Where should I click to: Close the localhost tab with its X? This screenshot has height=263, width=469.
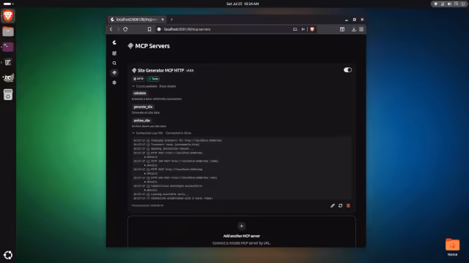pyautogui.click(x=163, y=20)
